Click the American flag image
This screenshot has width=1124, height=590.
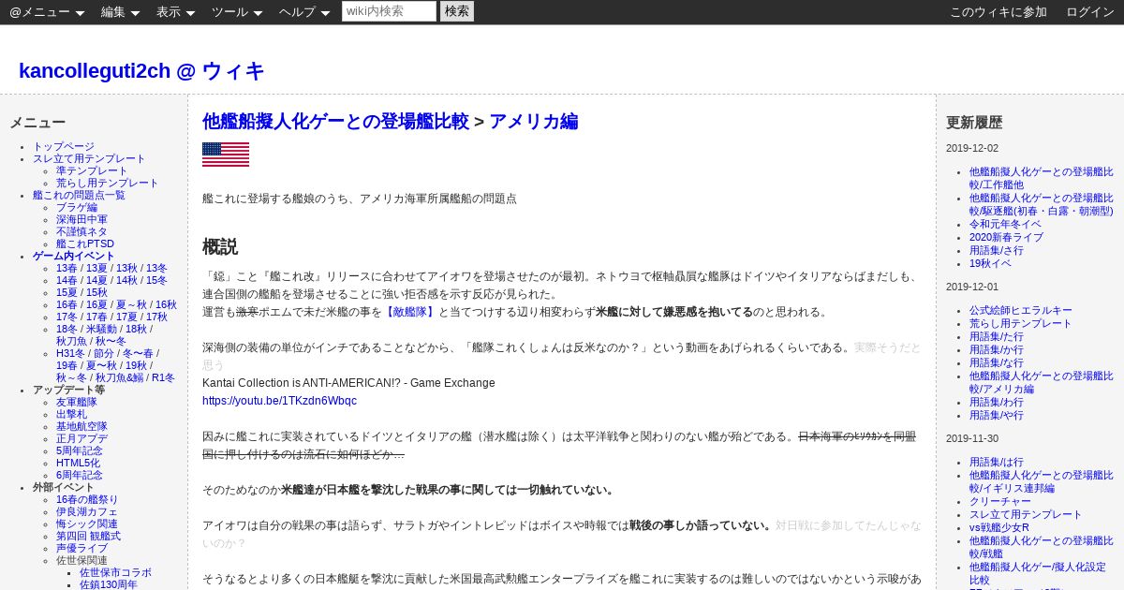point(226,155)
